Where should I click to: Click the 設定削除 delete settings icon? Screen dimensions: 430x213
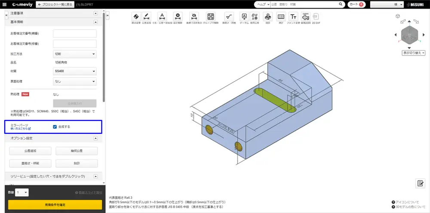pos(178,17)
